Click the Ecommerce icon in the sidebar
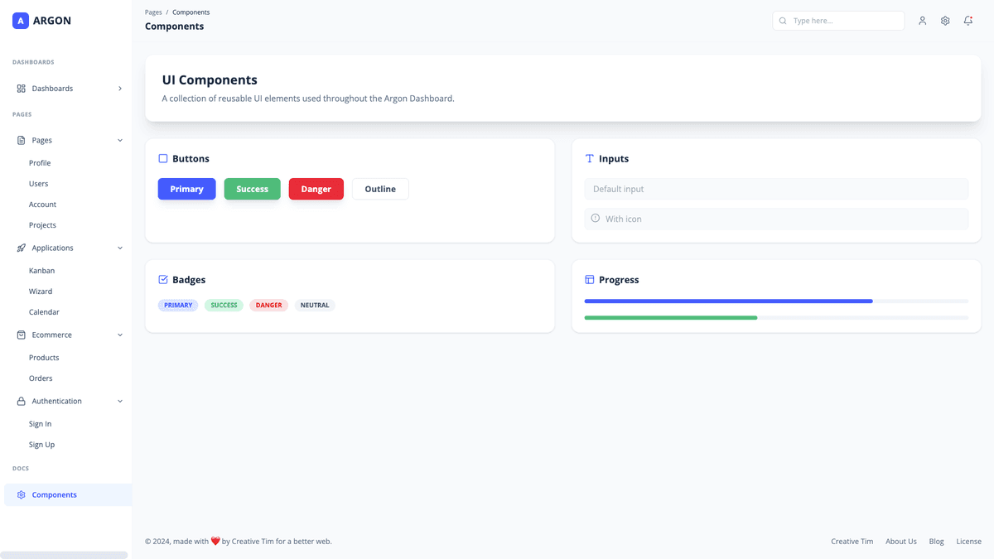Viewport: 994px width, 559px height. point(22,335)
